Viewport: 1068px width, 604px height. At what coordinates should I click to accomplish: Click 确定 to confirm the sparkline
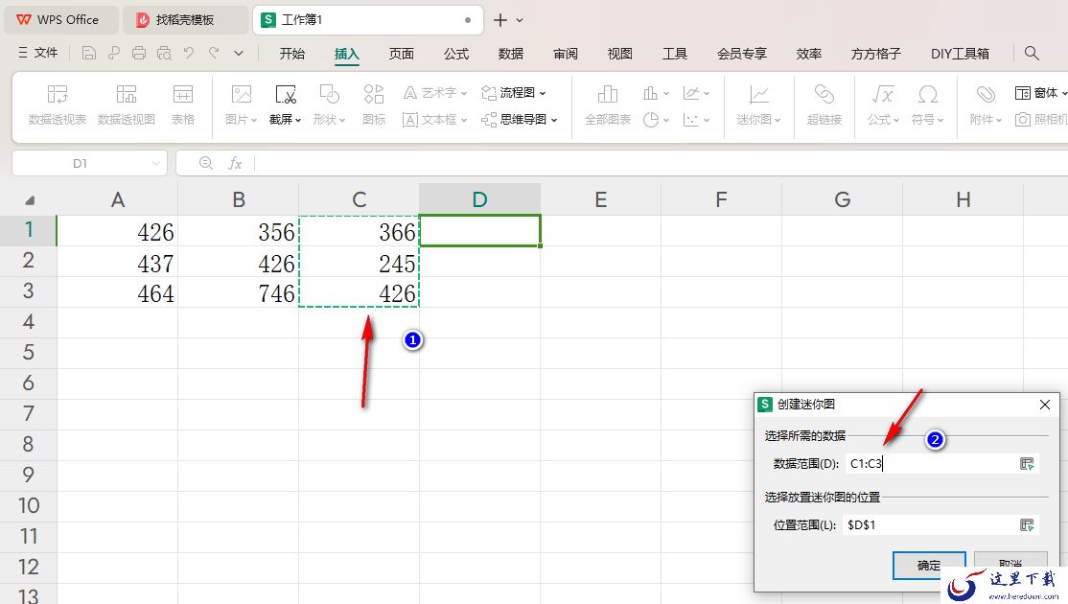929,566
